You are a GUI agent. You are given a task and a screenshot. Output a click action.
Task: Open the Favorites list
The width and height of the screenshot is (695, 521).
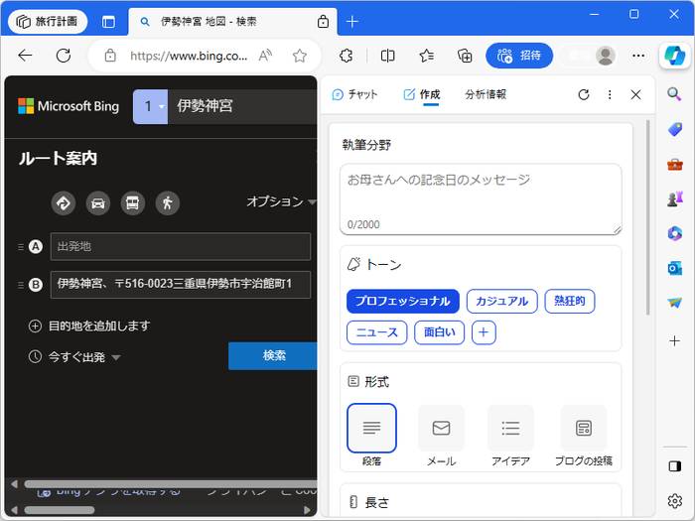click(x=426, y=56)
